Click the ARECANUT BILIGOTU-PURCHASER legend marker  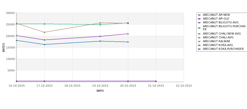pyautogui.click(x=199, y=28)
